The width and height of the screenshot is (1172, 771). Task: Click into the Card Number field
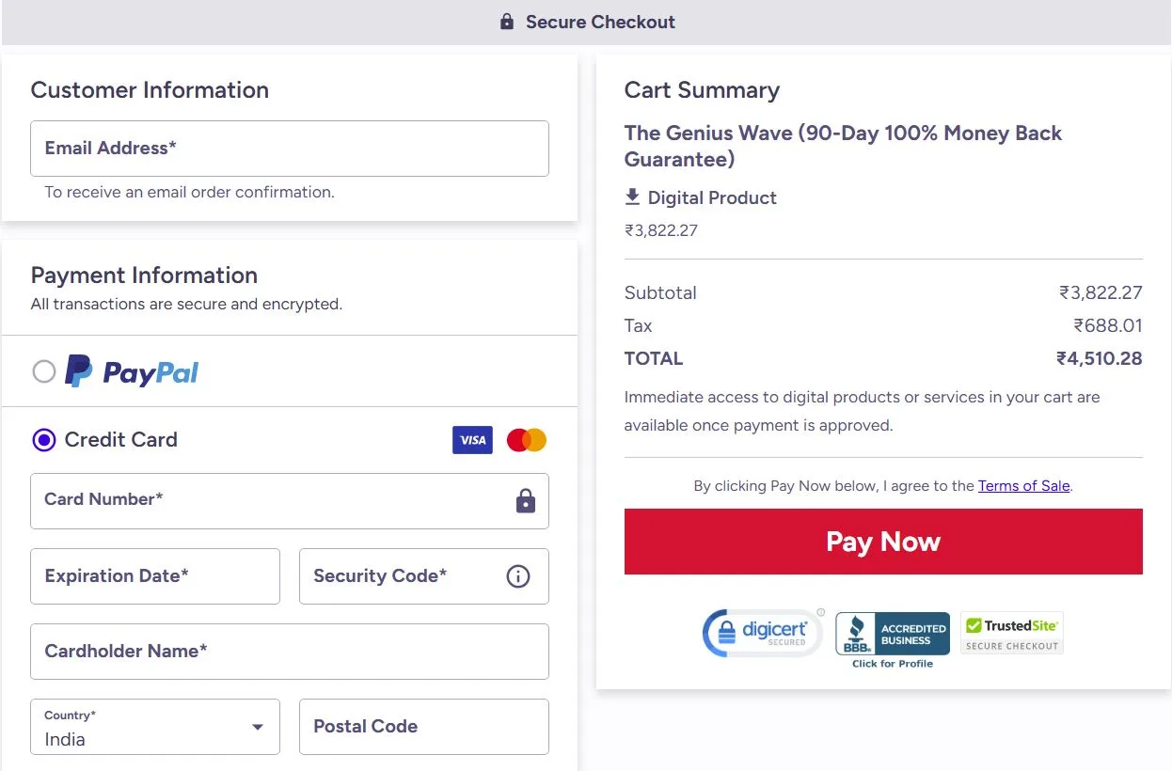[273, 500]
